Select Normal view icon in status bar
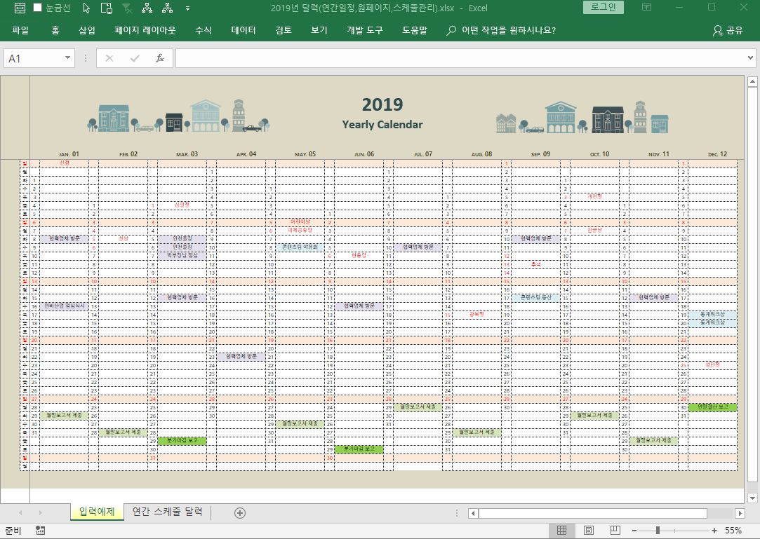Image resolution: width=760 pixels, height=539 pixels. tap(561, 531)
